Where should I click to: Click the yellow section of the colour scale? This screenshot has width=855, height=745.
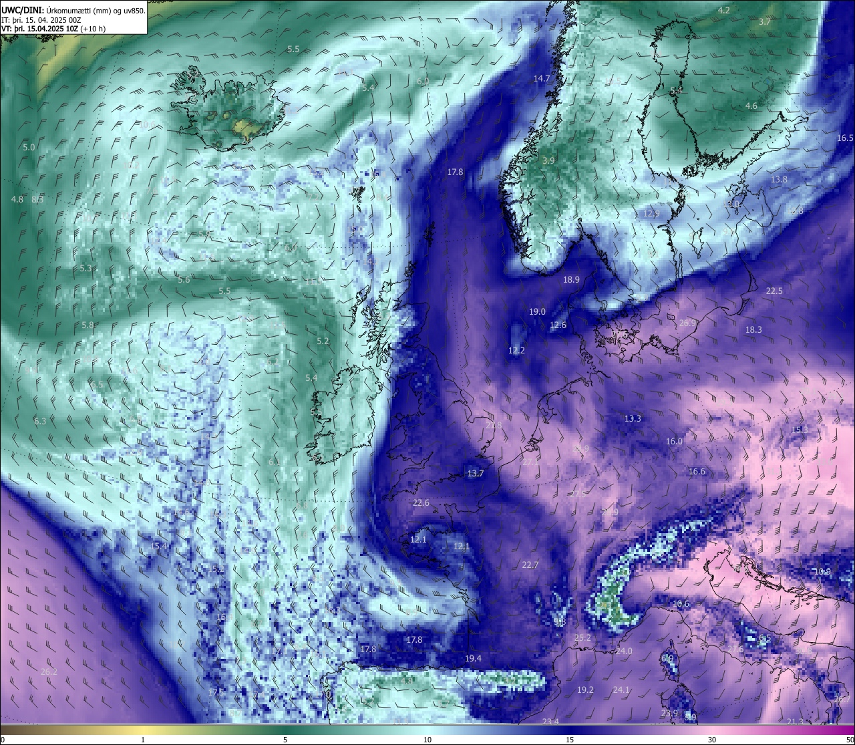point(143,730)
